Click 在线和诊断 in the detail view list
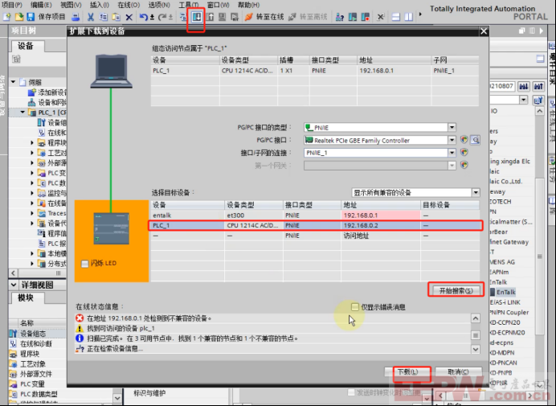This screenshot has width=556, height=406. click(36, 343)
